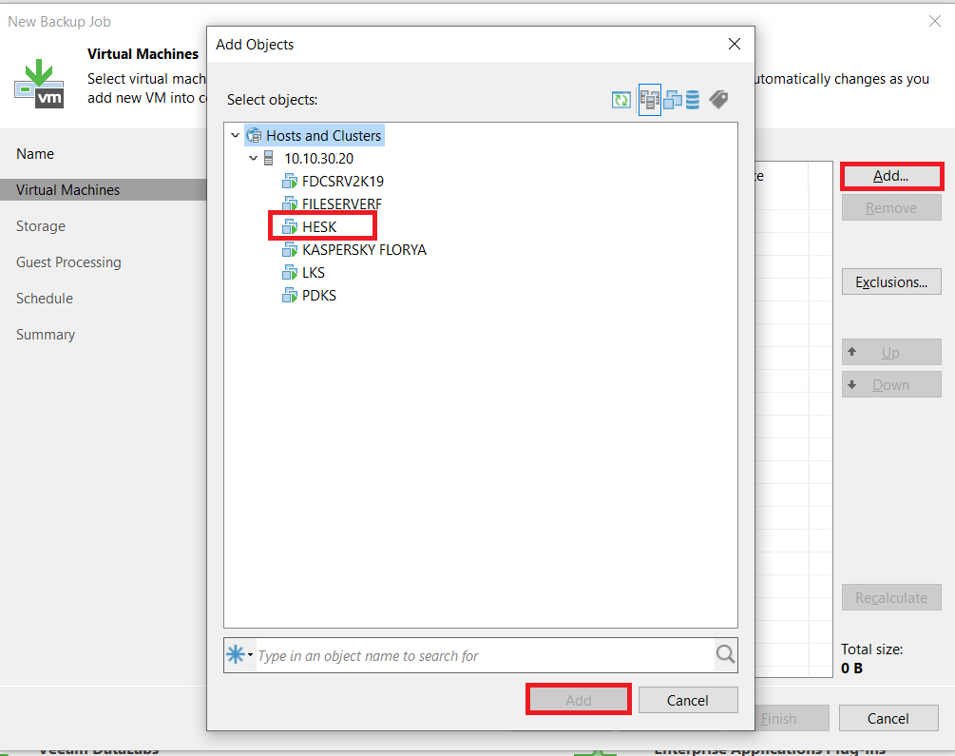Select KASPERSKY FLORYA in the tree

364,250
